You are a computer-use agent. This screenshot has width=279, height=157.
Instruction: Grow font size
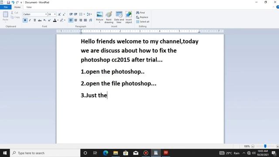59,14
